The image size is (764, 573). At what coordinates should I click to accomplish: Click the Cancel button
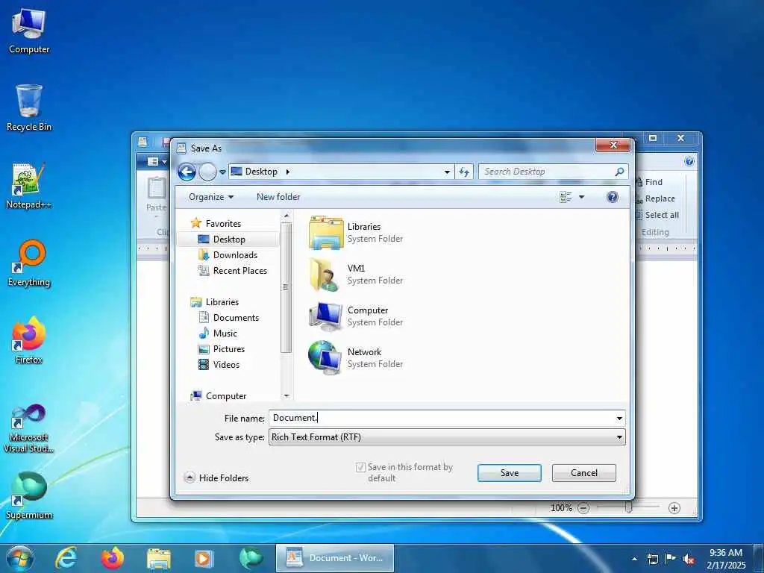click(583, 472)
